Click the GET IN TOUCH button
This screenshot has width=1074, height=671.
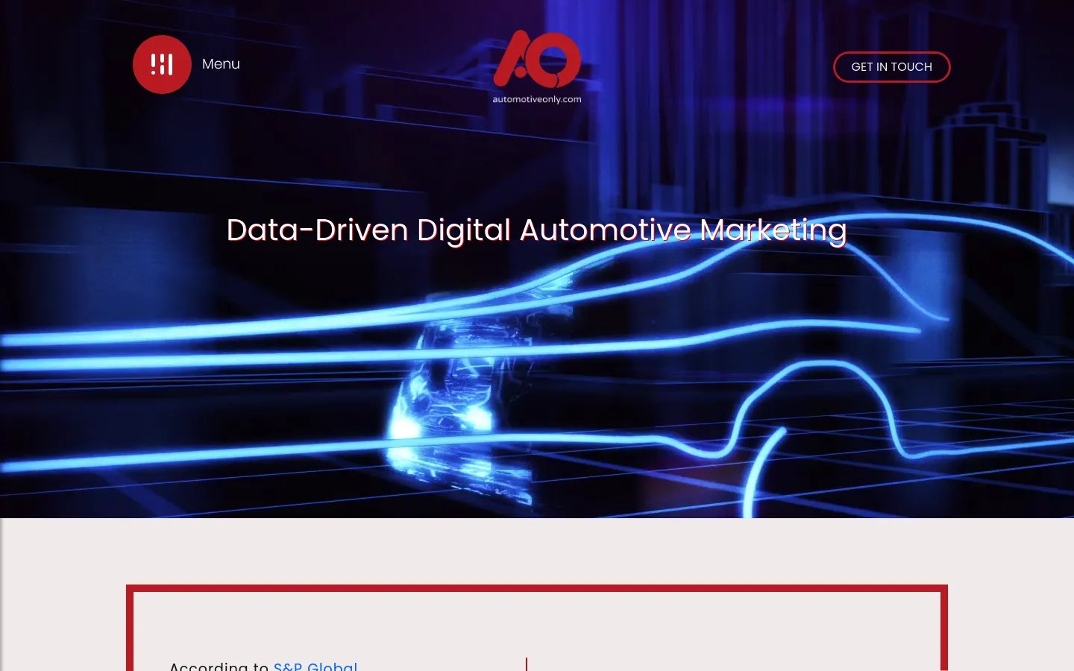[891, 67]
